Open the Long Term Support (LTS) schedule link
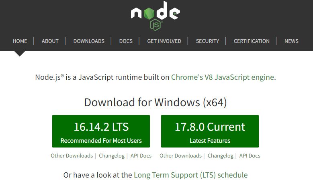This screenshot has width=313, height=194. [x=190, y=175]
